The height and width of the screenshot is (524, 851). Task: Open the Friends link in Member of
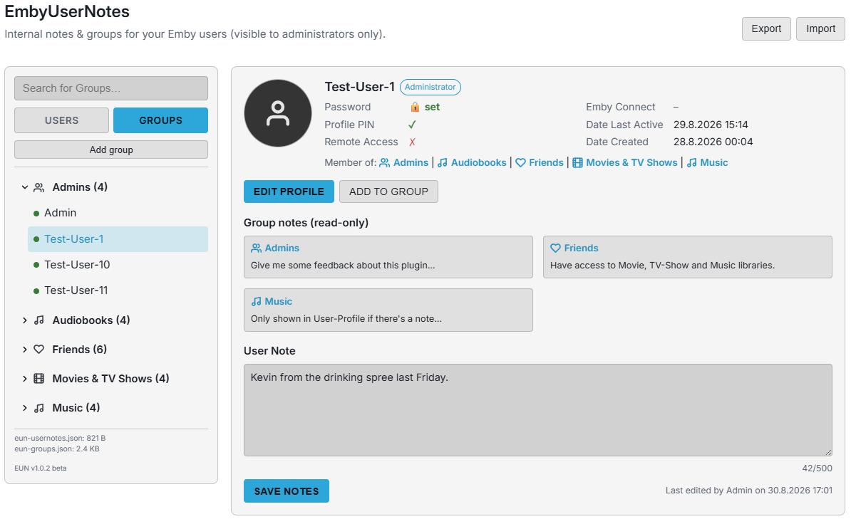tap(546, 162)
